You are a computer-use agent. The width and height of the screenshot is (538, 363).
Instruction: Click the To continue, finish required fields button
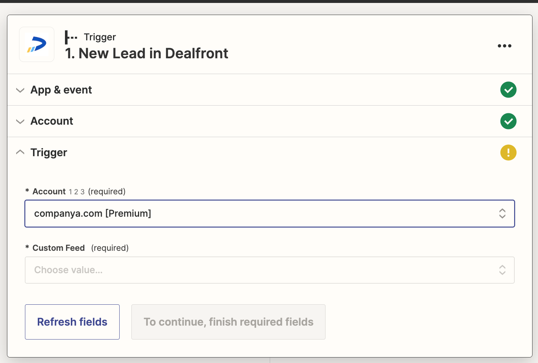(x=228, y=322)
